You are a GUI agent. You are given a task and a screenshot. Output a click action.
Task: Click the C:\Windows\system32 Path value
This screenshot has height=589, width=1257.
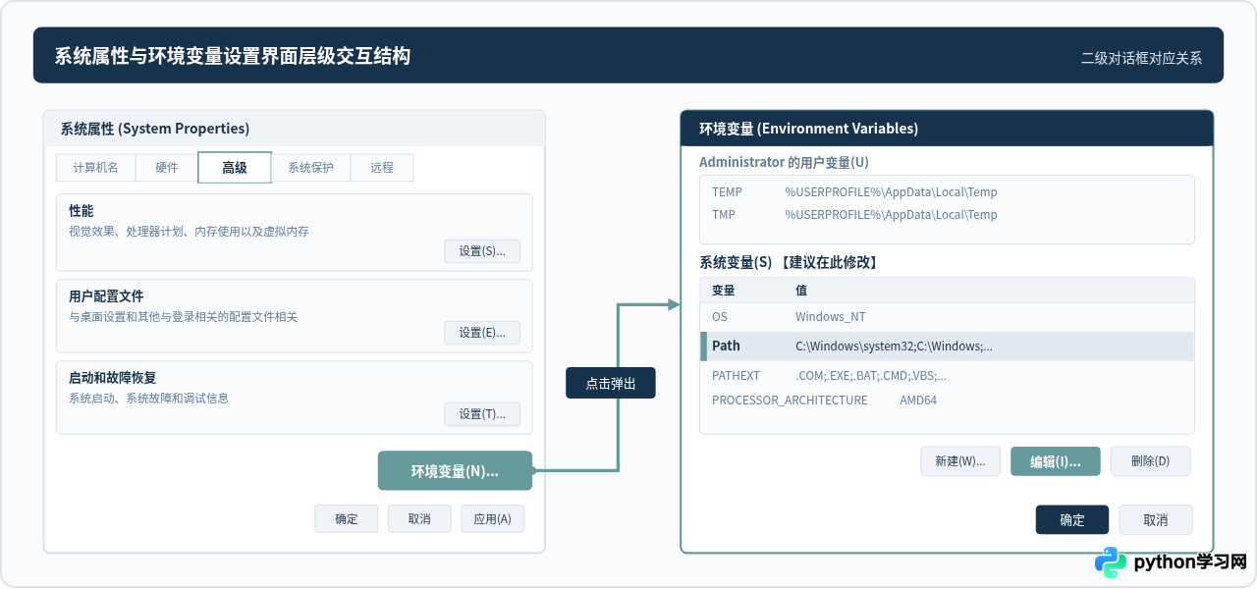pyautogui.click(x=894, y=347)
